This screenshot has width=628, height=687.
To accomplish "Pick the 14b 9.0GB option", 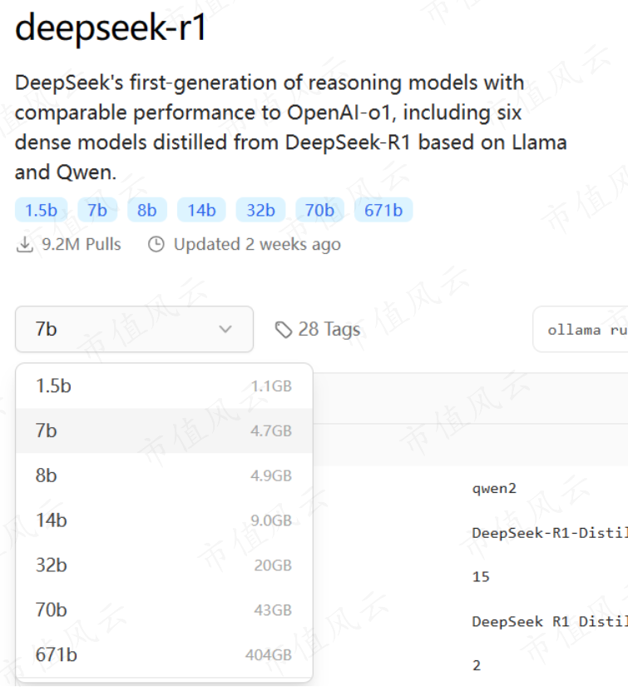I will coord(164,520).
